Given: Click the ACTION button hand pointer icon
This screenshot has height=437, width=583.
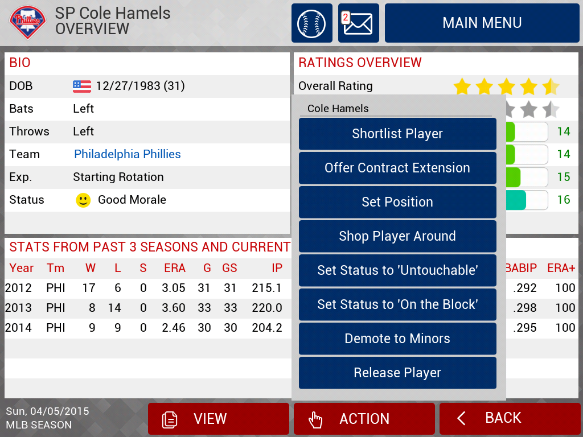Looking at the screenshot, I should point(315,419).
